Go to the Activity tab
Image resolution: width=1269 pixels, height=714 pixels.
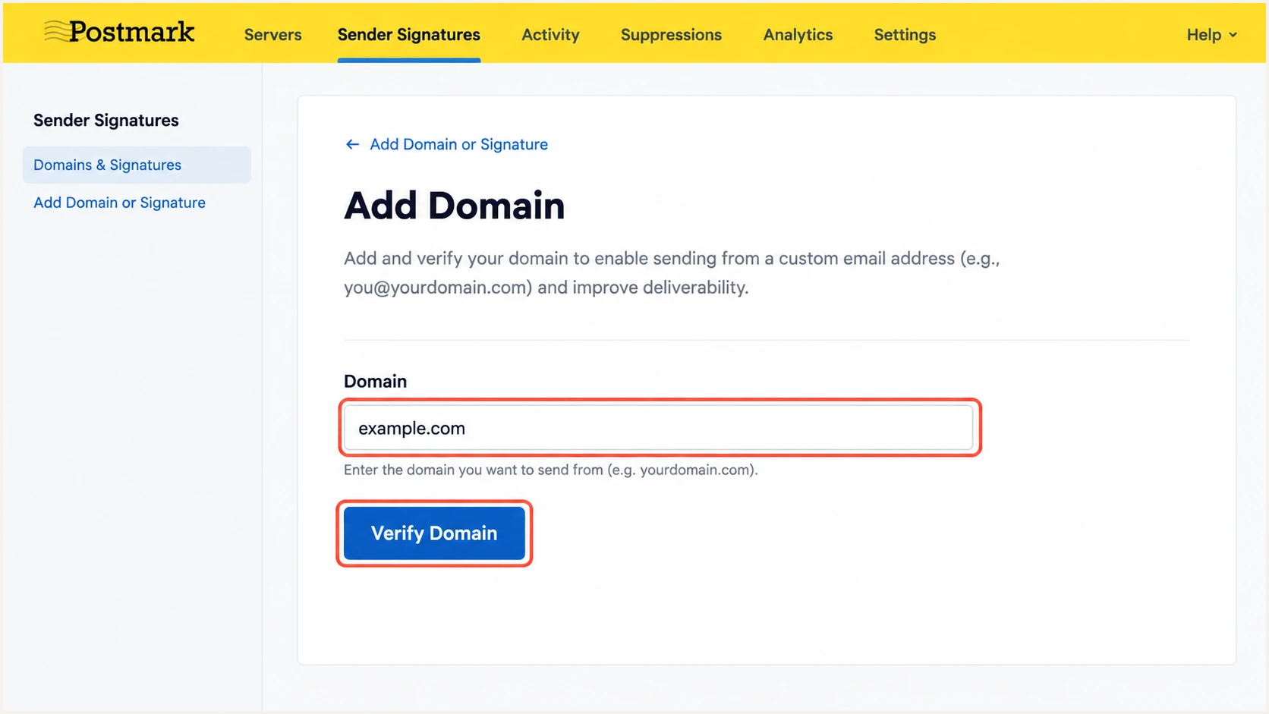coord(550,35)
